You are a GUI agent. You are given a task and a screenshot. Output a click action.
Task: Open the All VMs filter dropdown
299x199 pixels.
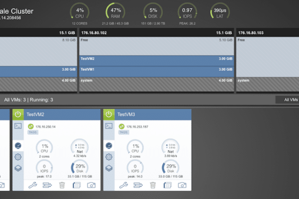click(x=287, y=99)
